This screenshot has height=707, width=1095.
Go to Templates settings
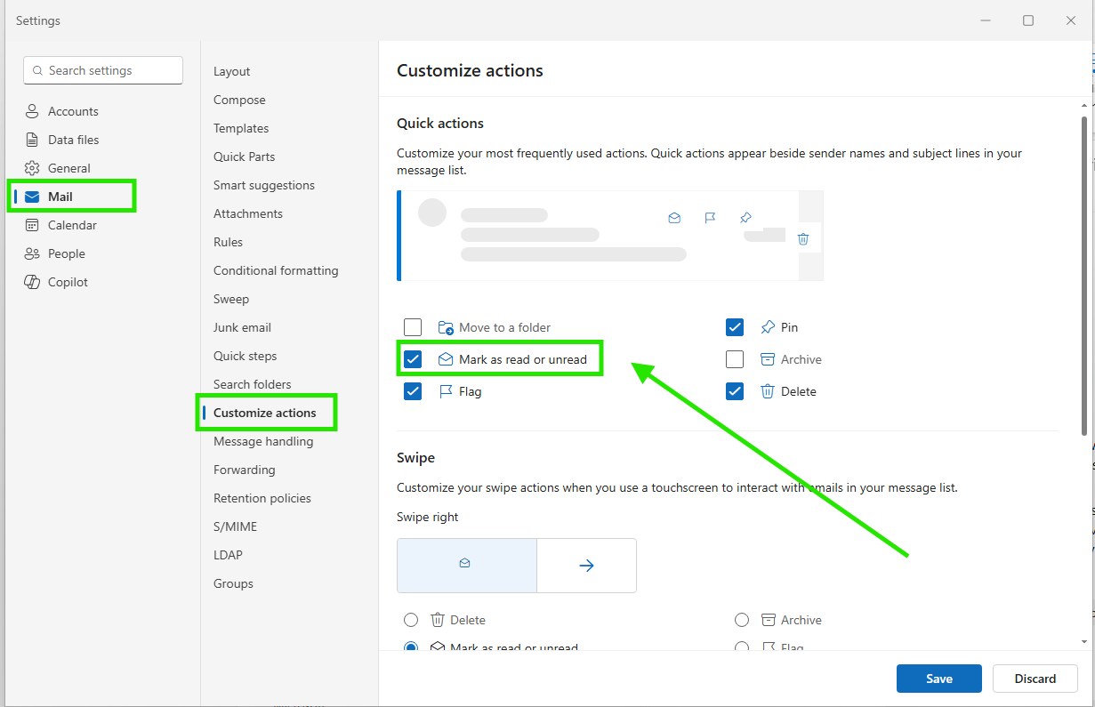(241, 128)
